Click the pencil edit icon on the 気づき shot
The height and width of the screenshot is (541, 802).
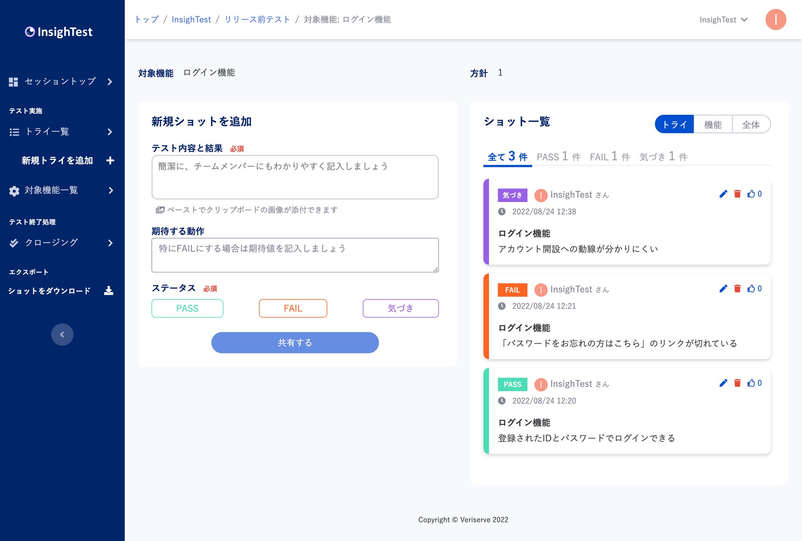(x=723, y=194)
